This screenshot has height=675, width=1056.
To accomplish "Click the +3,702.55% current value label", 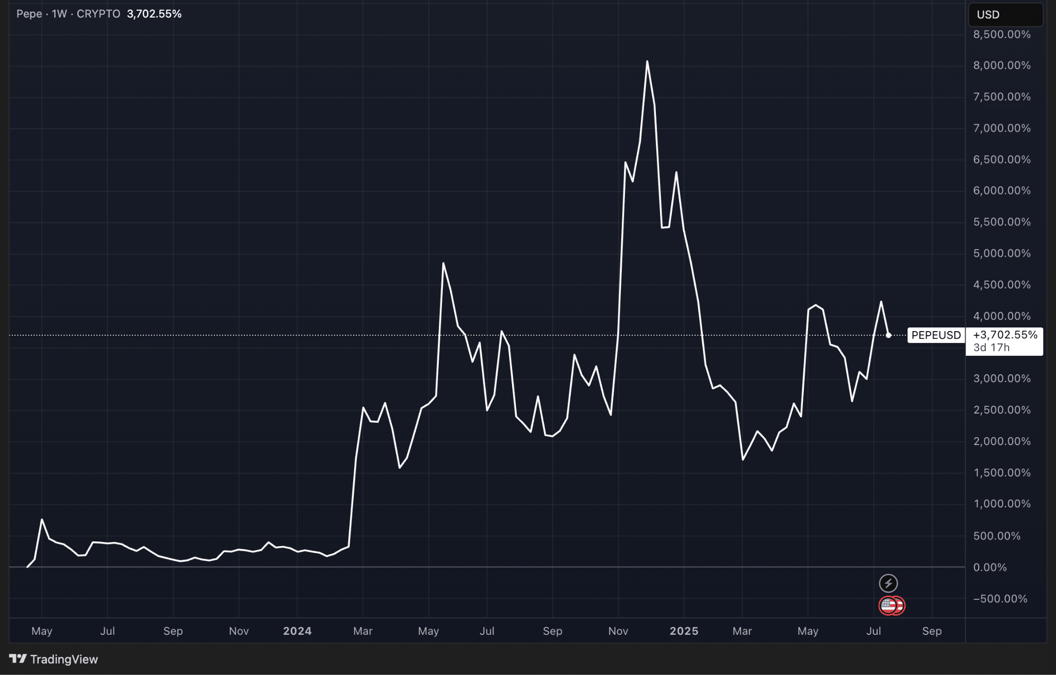I will [1005, 335].
